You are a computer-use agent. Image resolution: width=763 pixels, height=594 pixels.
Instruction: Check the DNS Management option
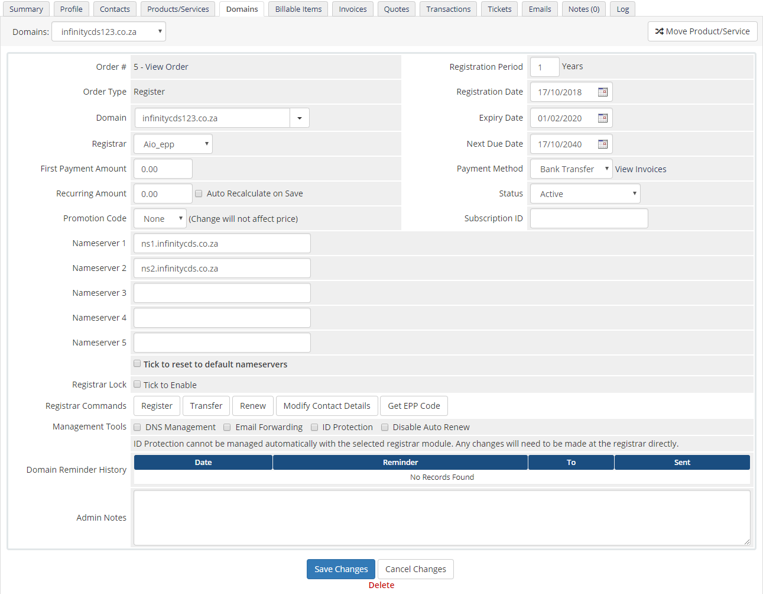(x=137, y=427)
